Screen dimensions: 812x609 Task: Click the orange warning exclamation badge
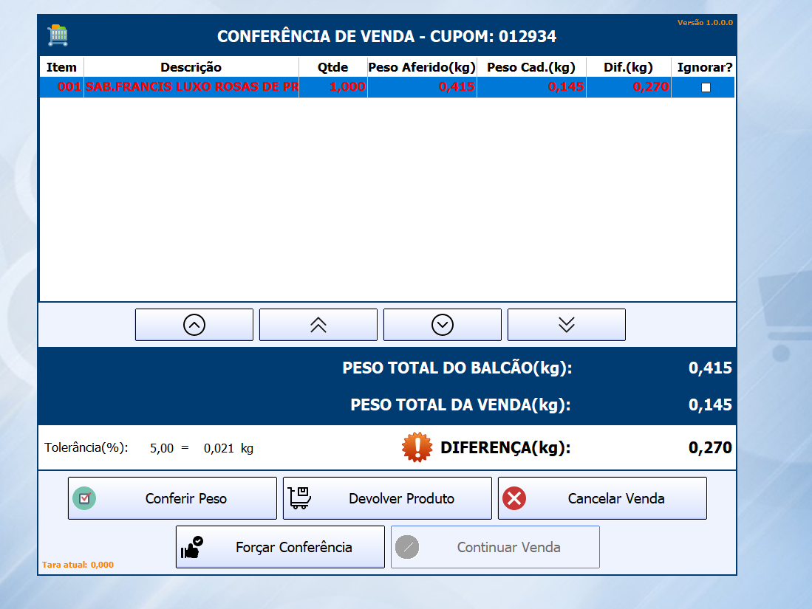(x=417, y=447)
